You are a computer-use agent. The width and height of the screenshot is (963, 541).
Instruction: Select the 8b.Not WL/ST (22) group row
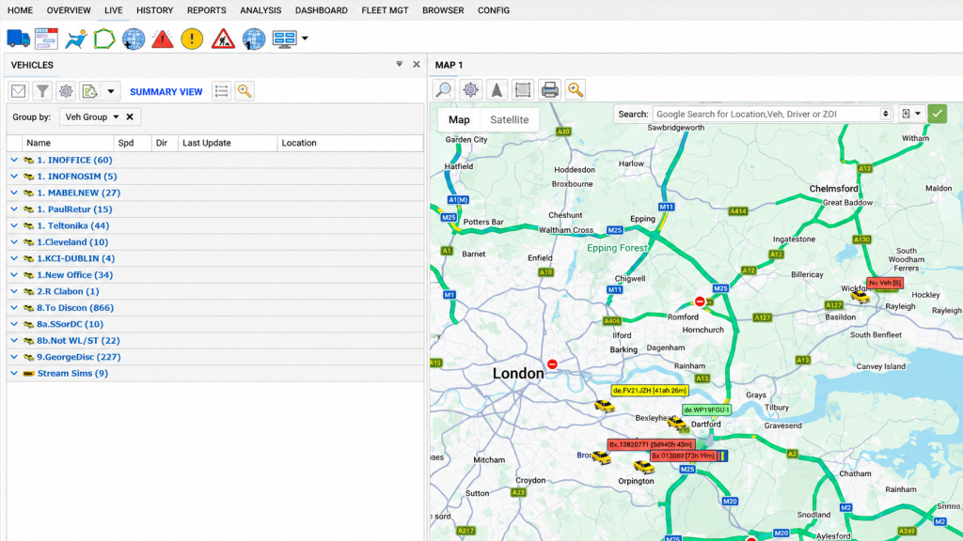215,340
